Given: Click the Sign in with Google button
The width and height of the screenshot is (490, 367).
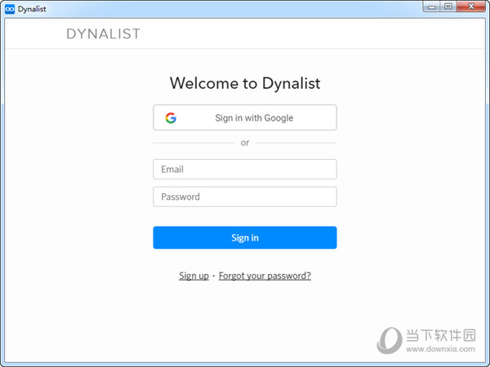Looking at the screenshot, I should click(x=245, y=117).
